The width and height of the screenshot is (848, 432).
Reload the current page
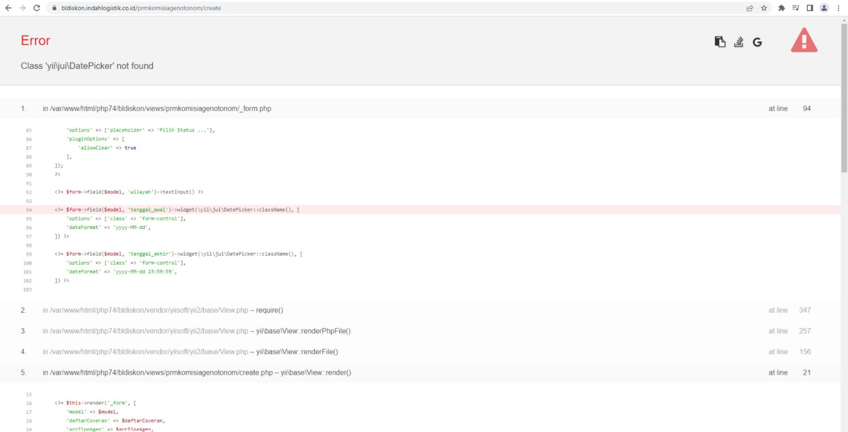(x=37, y=8)
